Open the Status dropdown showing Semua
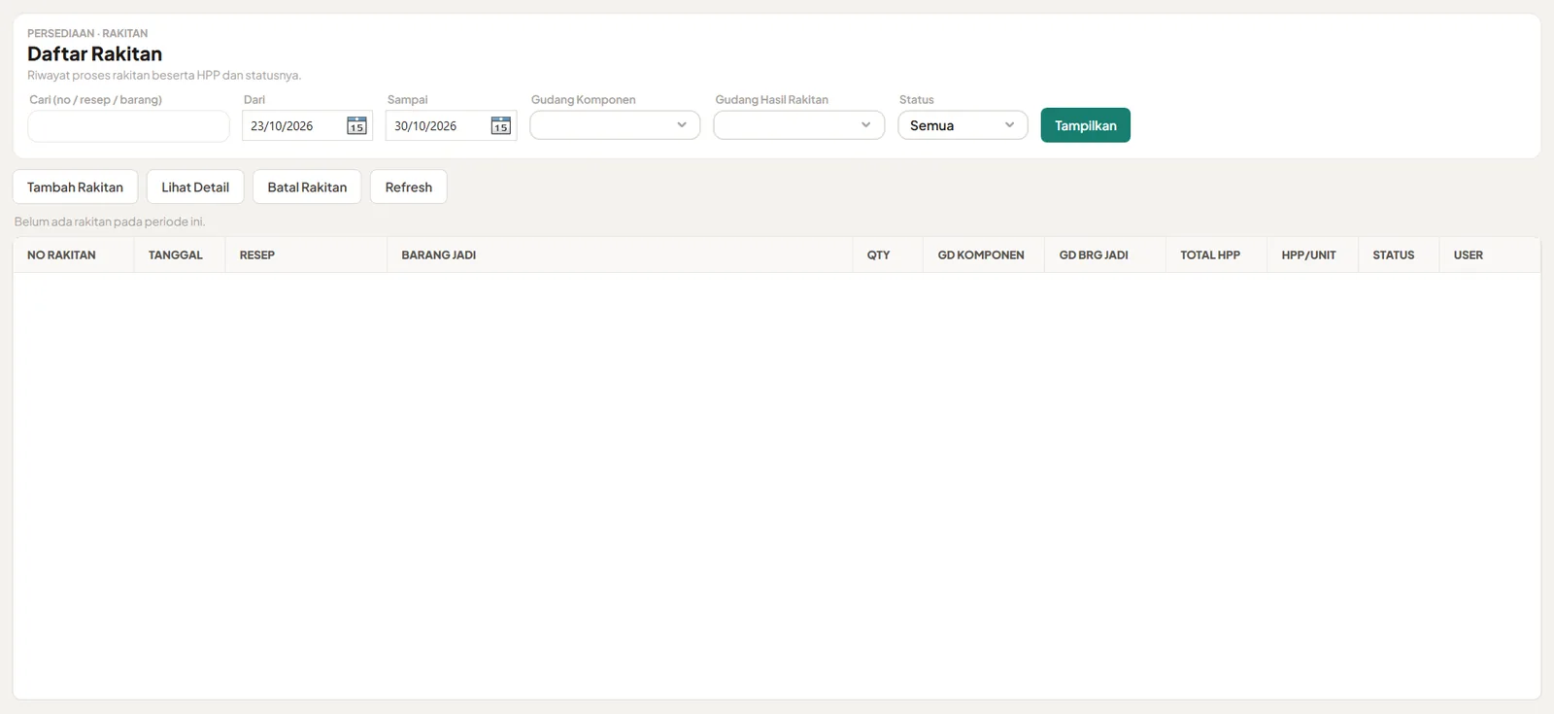This screenshot has height=714, width=1554. [963, 125]
